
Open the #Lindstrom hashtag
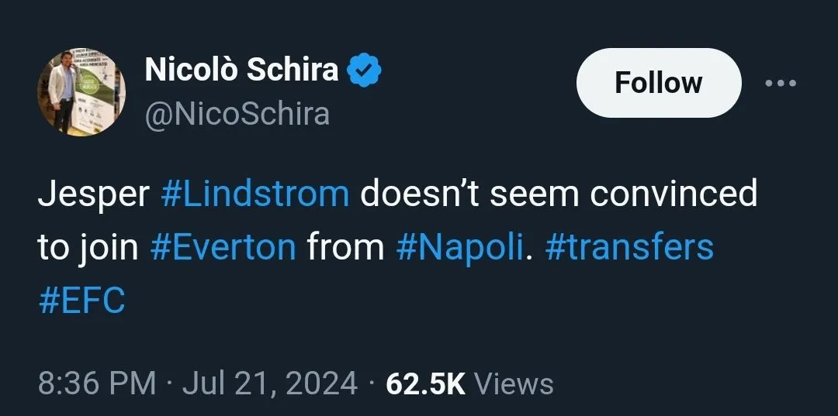click(x=255, y=194)
